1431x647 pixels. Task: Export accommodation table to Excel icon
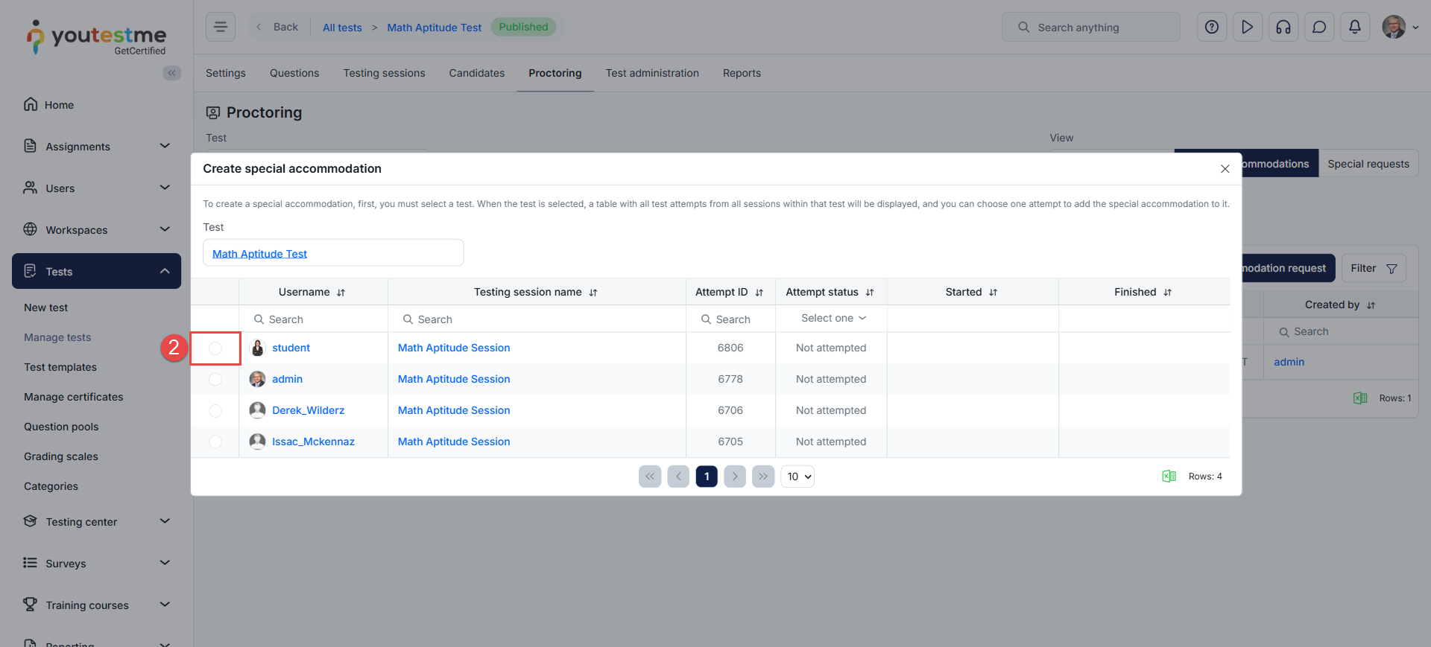coord(1169,477)
